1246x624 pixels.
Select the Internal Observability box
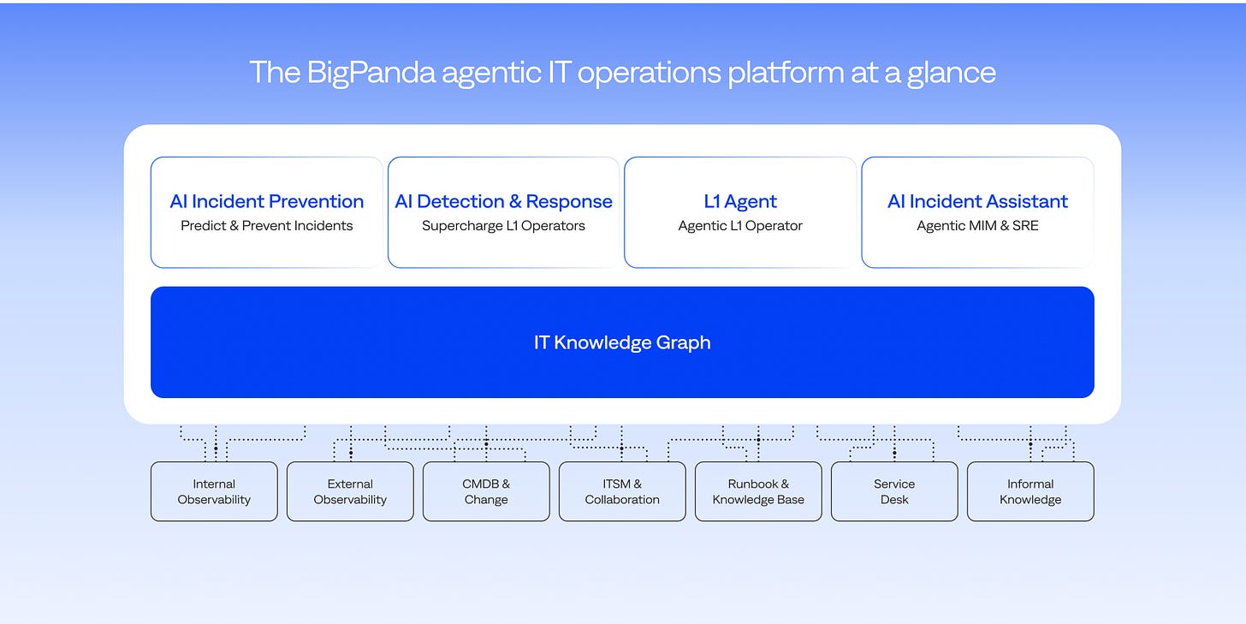point(214,491)
